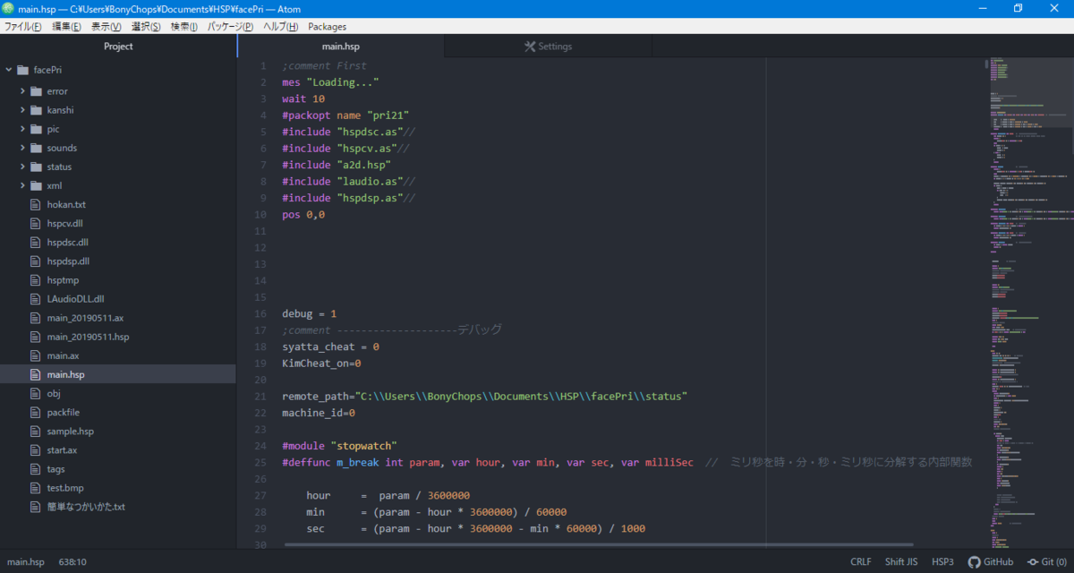Expand the sounds folder chevron
Viewport: 1074px width, 573px height.
click(x=23, y=148)
